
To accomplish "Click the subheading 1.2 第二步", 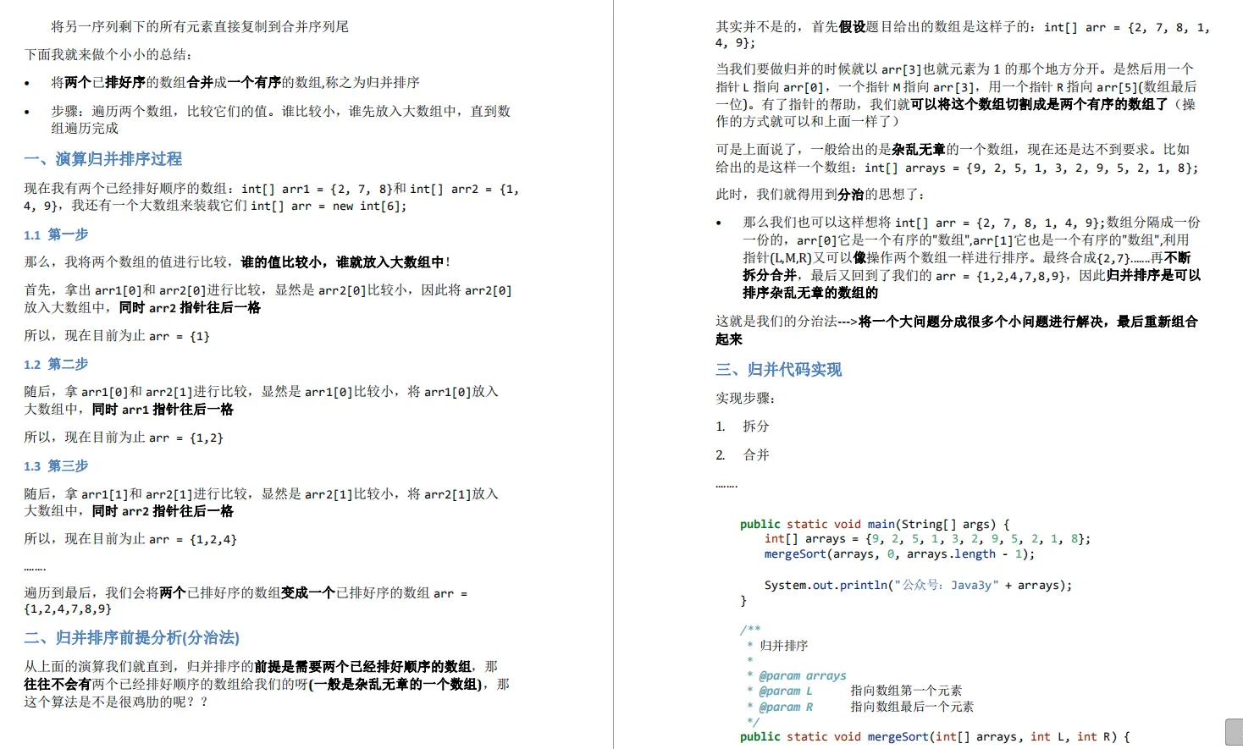I will (x=56, y=364).
